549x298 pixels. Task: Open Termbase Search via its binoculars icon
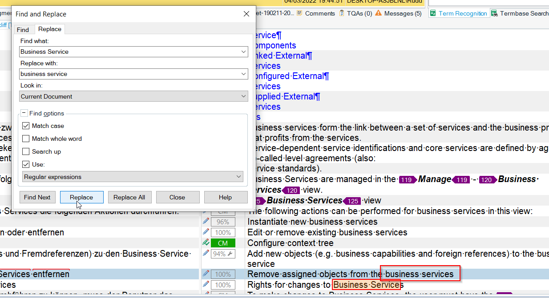494,13
